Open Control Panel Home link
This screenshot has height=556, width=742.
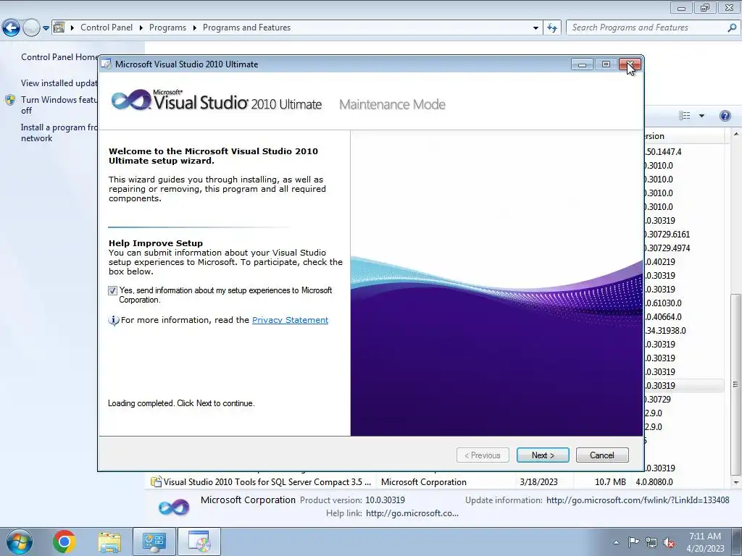59,57
